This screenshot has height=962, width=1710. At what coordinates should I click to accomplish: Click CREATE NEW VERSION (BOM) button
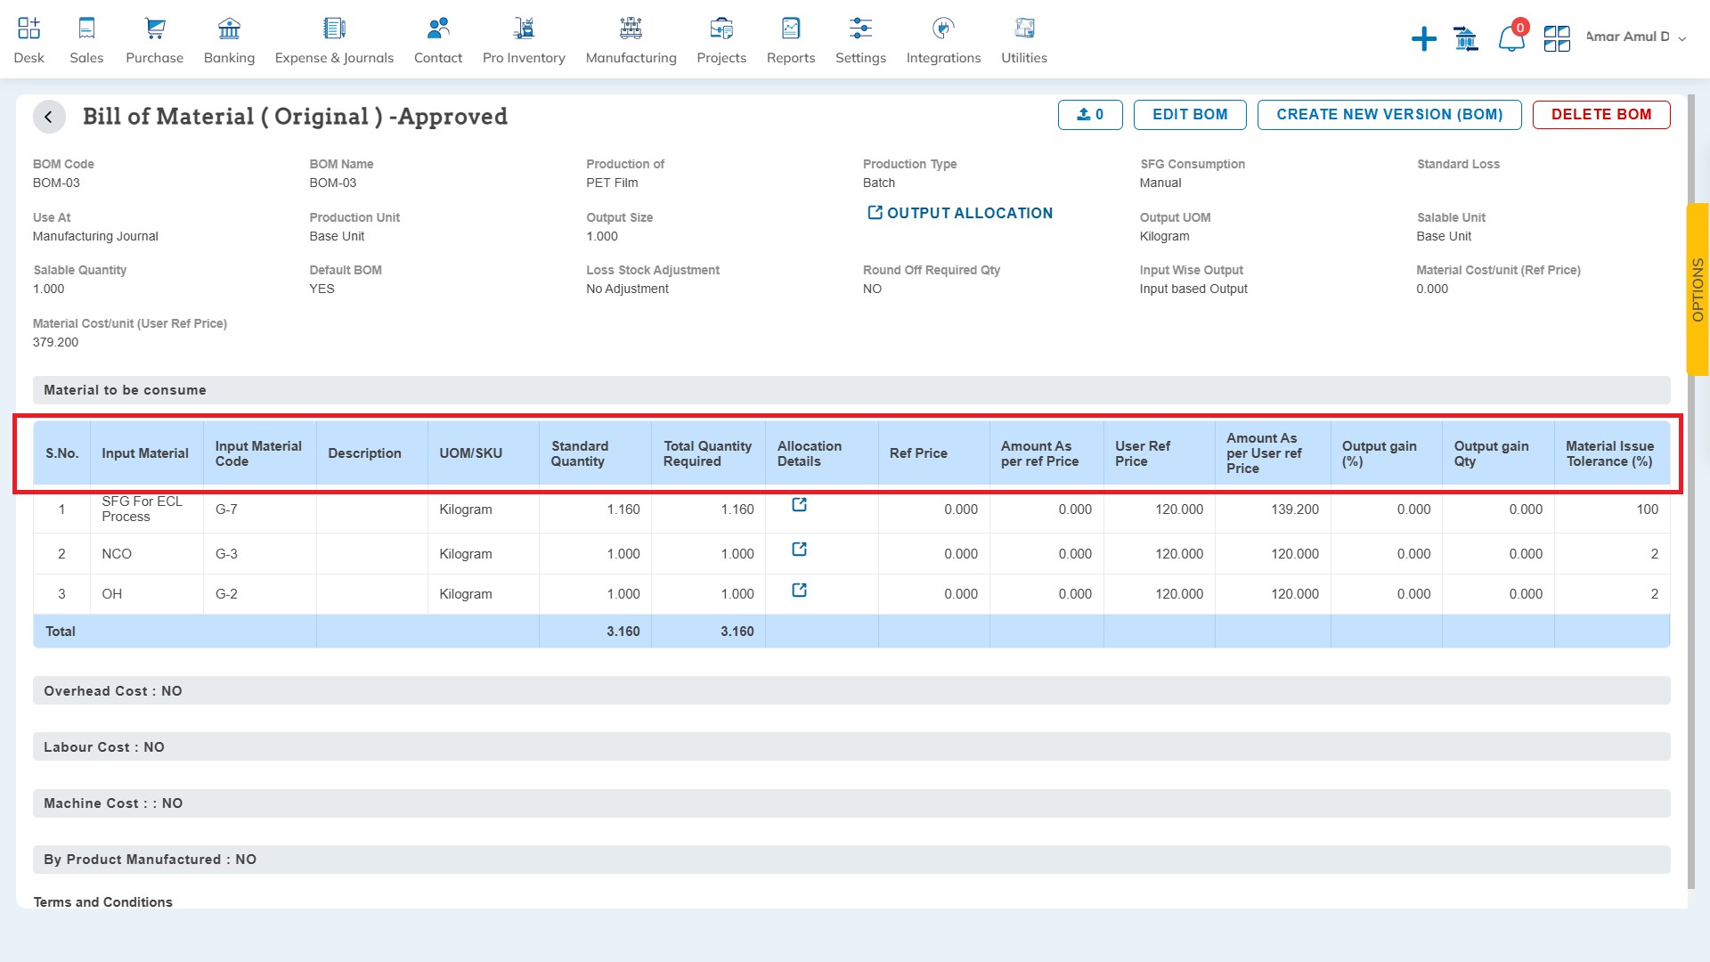point(1389,115)
